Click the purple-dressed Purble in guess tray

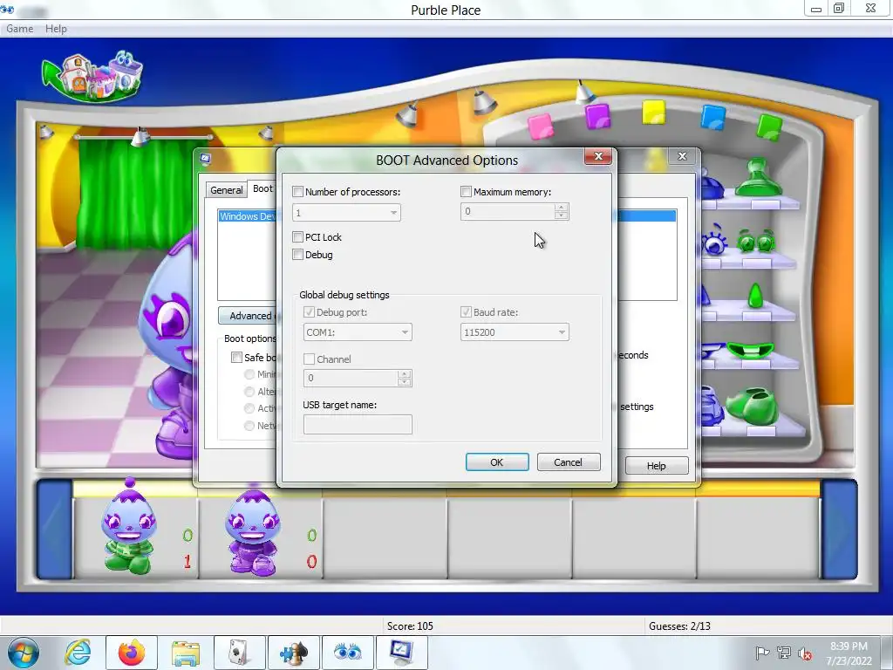point(252,531)
